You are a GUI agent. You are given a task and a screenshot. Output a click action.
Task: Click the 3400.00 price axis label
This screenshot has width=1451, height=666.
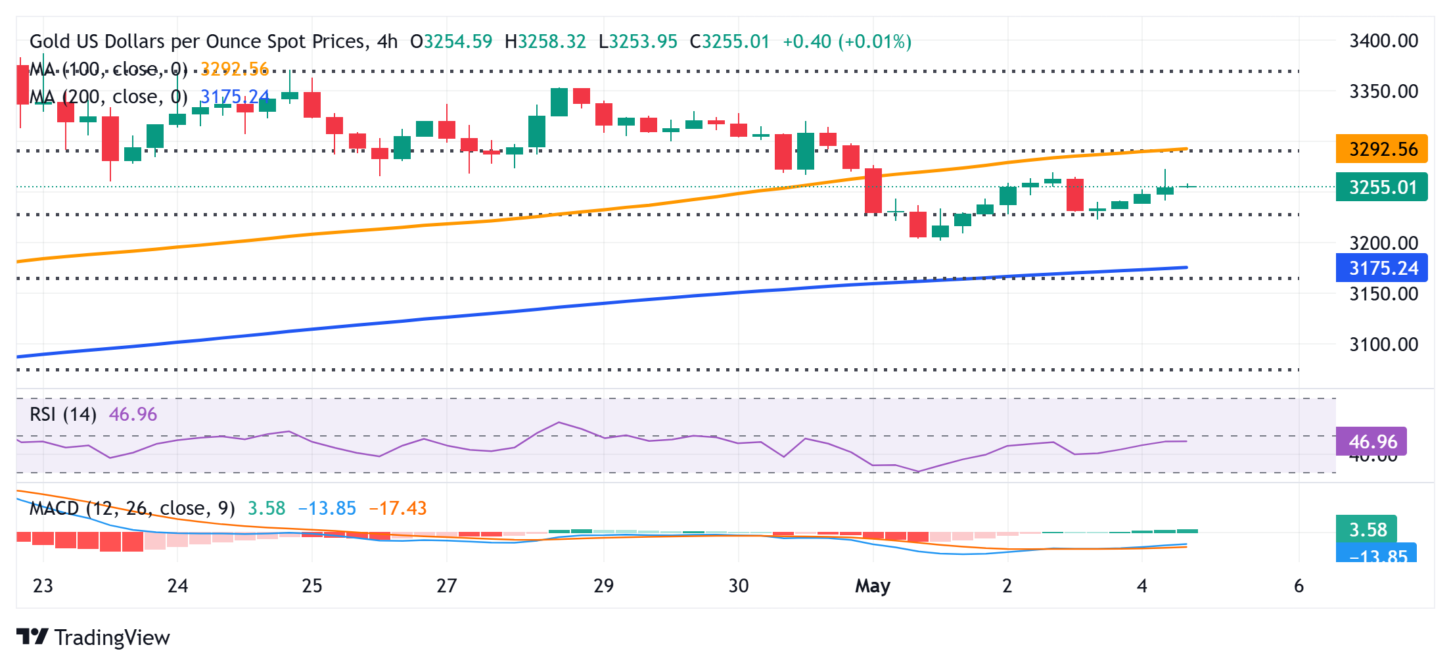click(x=1383, y=41)
